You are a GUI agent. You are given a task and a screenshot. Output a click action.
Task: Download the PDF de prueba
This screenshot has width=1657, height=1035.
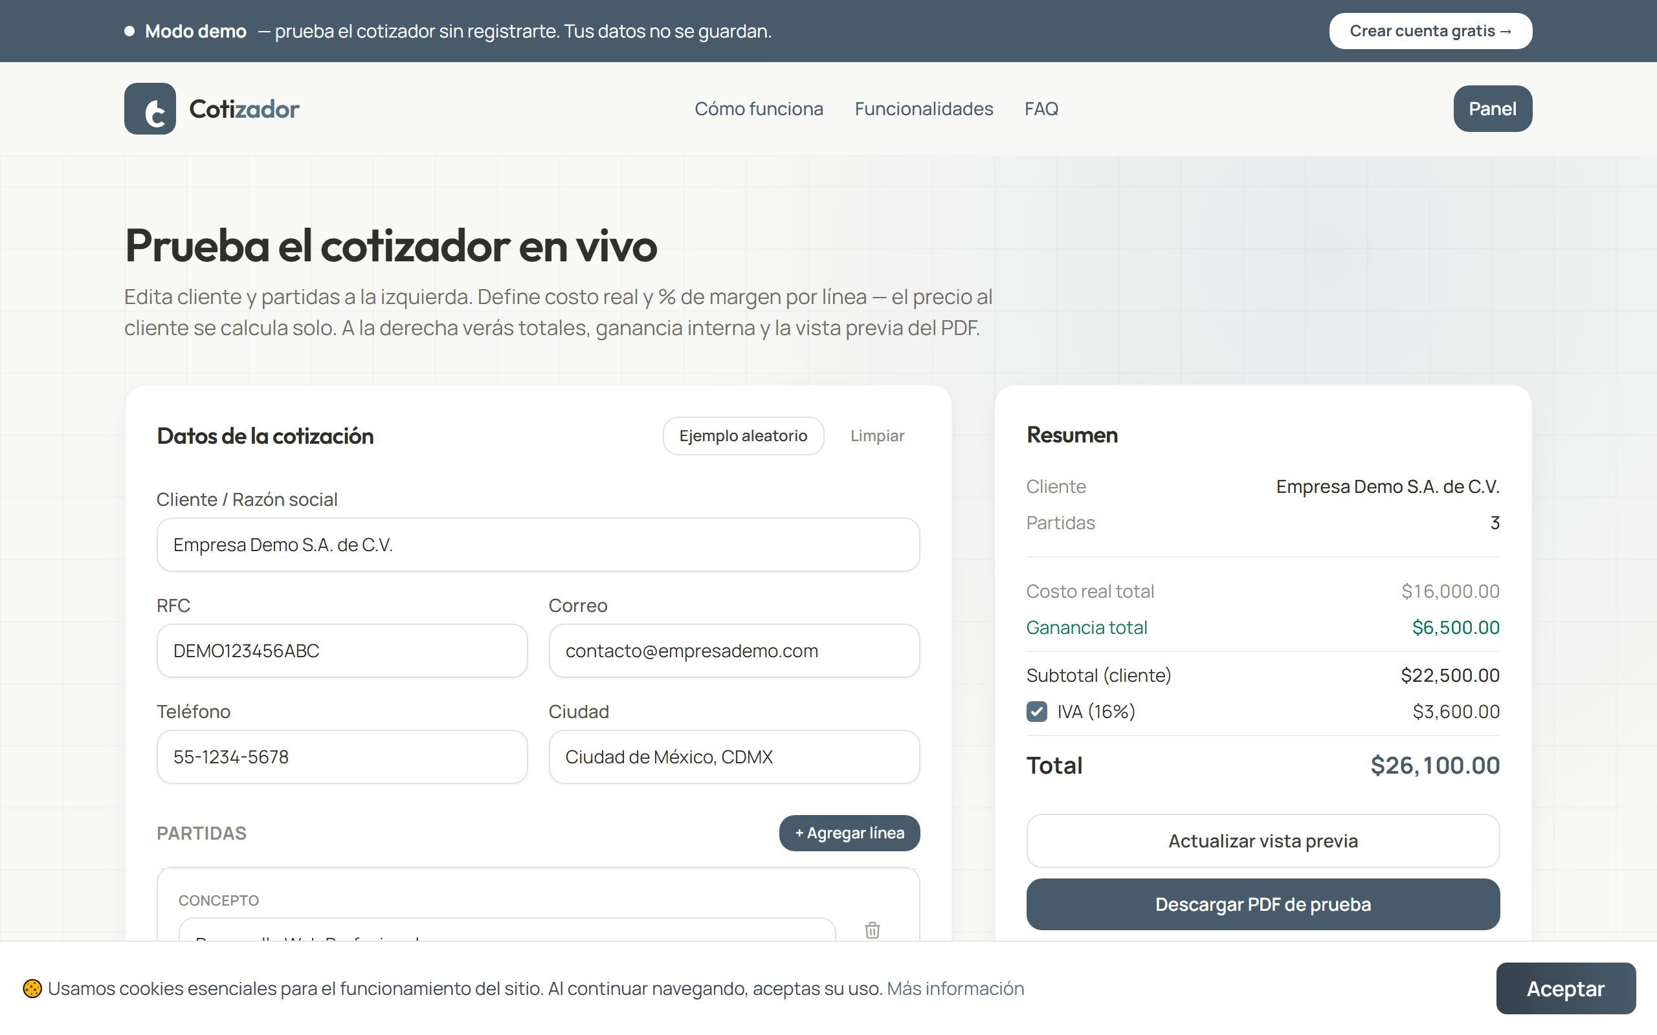[1263, 904]
